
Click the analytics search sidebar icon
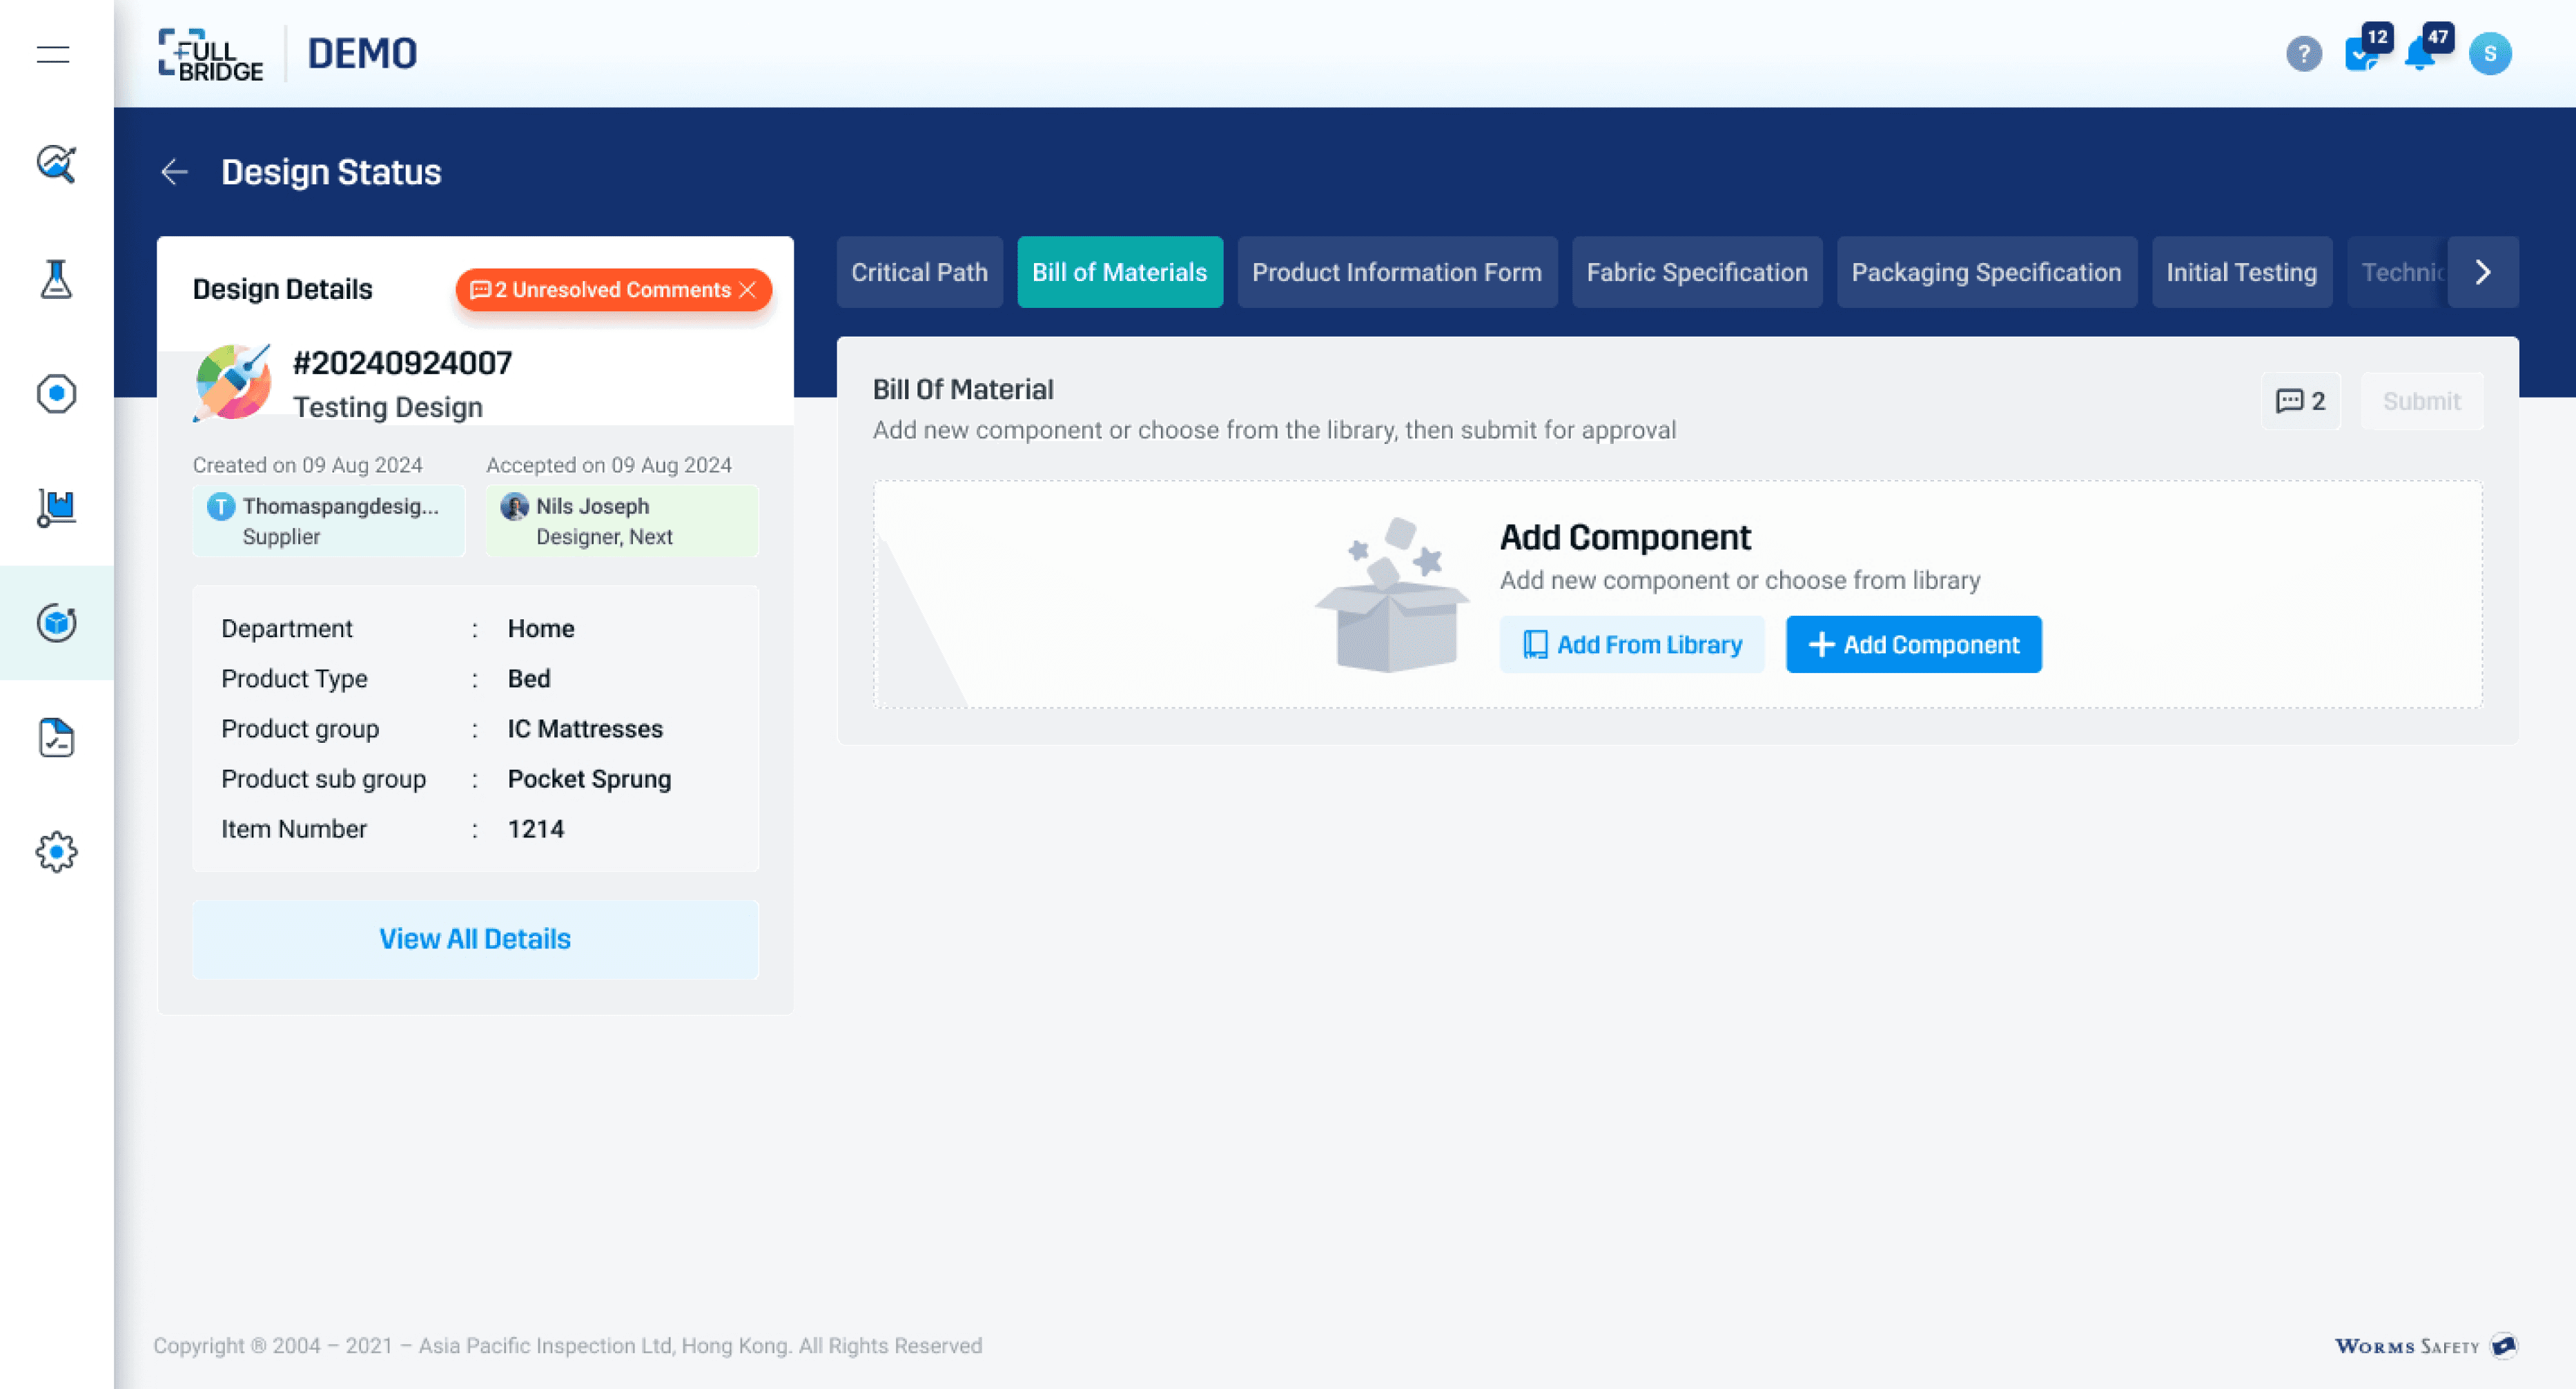(56, 163)
